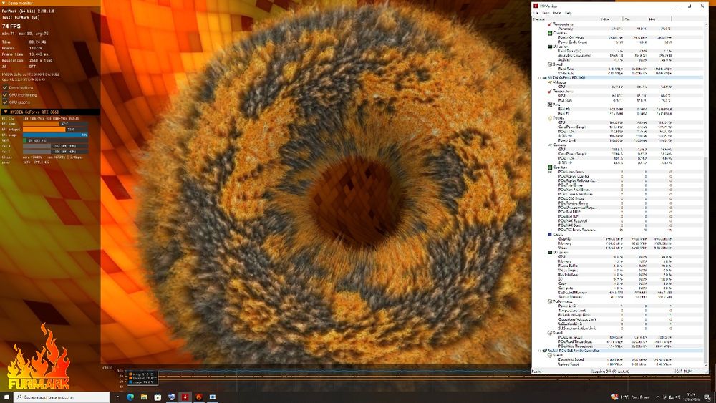Click the Windows taskbar search box
Screen dimensions: 716x403
(62, 397)
